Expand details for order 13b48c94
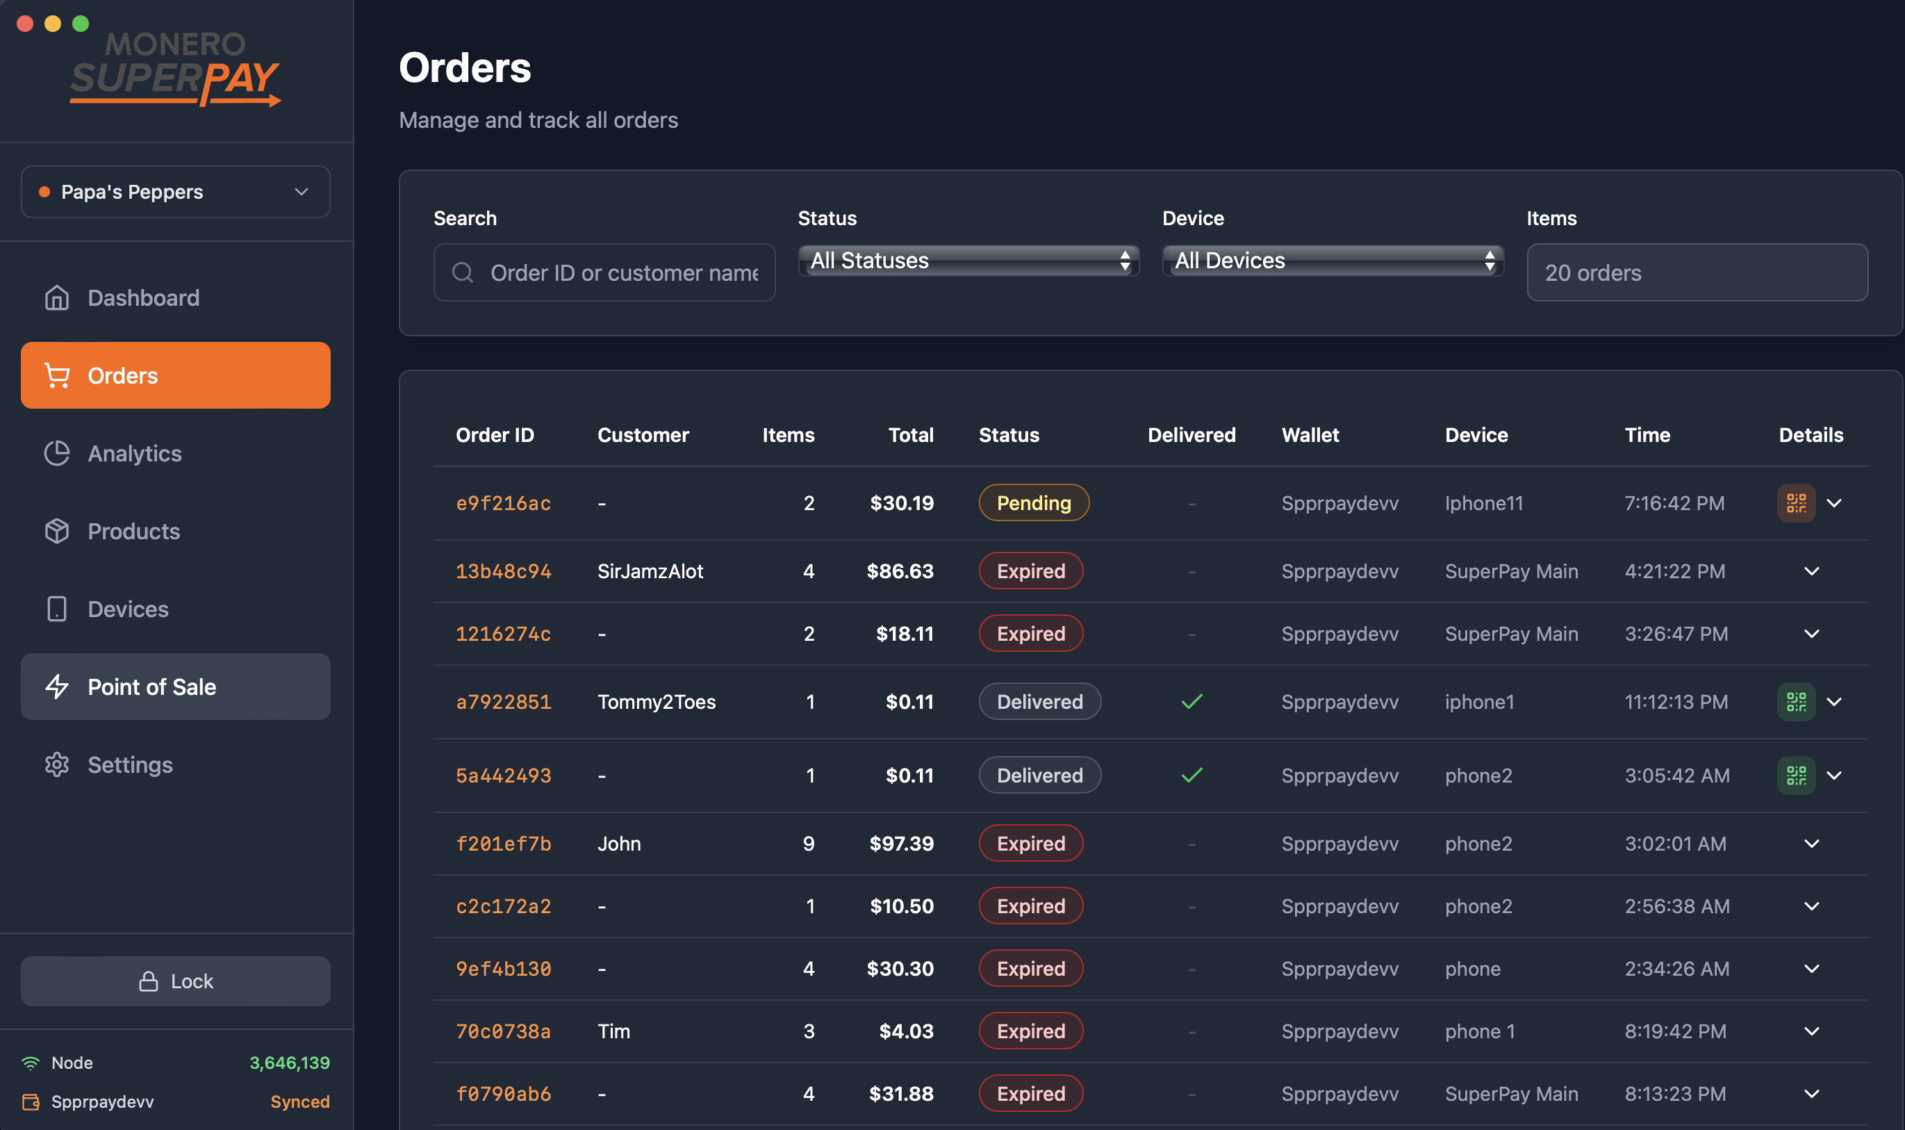 1812,571
